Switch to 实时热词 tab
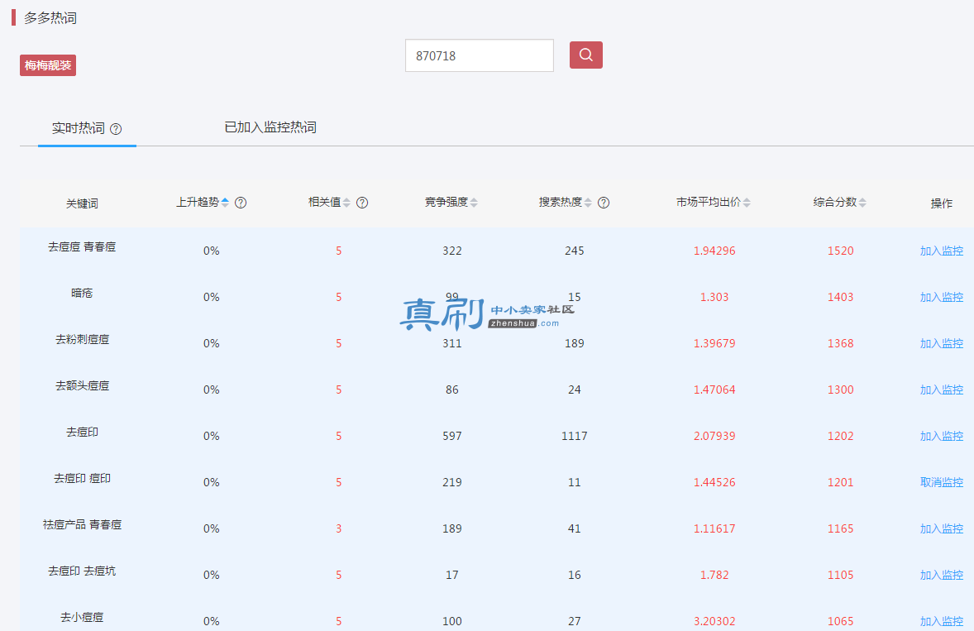 79,128
